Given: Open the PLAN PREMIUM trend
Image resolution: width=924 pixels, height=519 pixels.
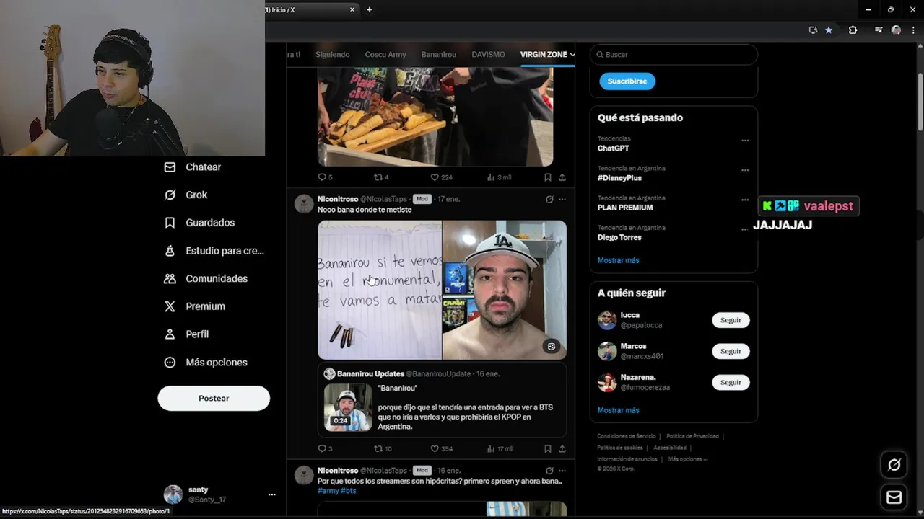Looking at the screenshot, I should (625, 207).
